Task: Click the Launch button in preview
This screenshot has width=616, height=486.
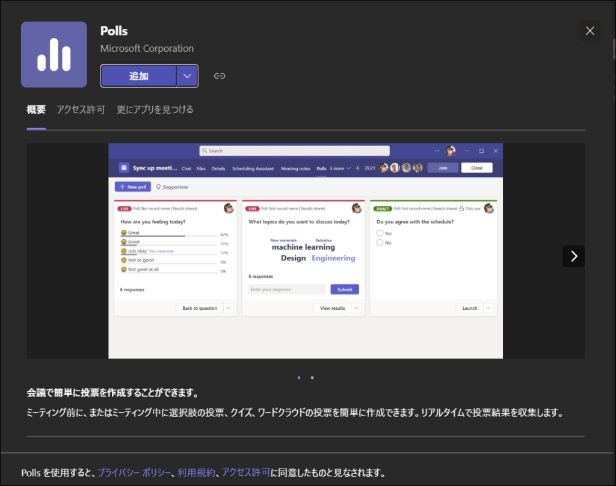Action: (469, 308)
